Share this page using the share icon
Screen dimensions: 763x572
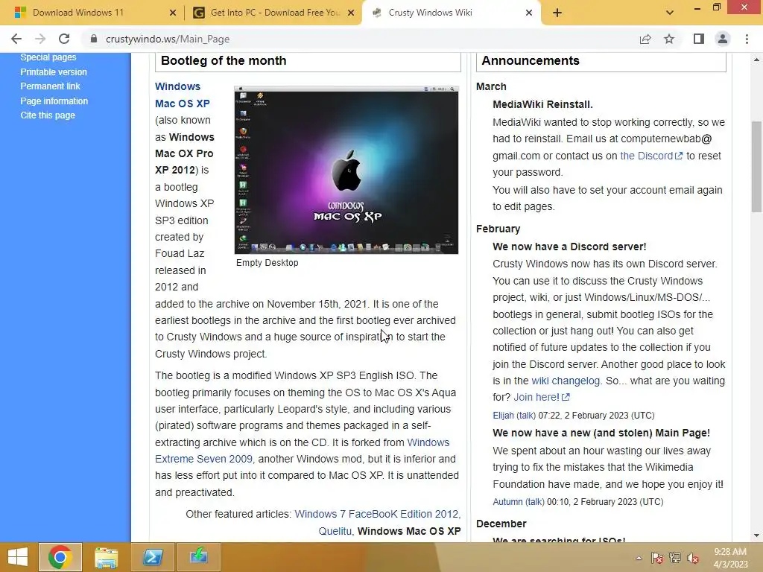pos(645,39)
